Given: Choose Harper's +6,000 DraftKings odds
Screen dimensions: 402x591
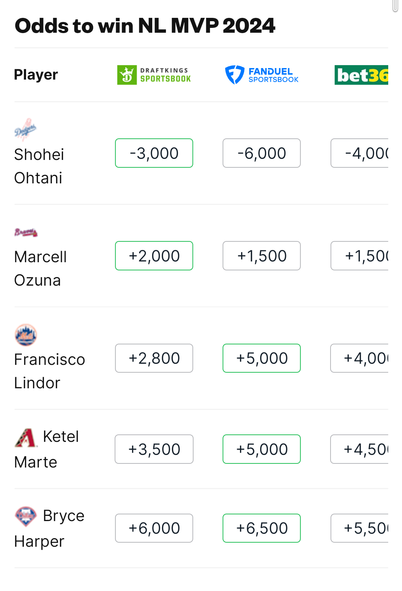Looking at the screenshot, I should coord(154,528).
